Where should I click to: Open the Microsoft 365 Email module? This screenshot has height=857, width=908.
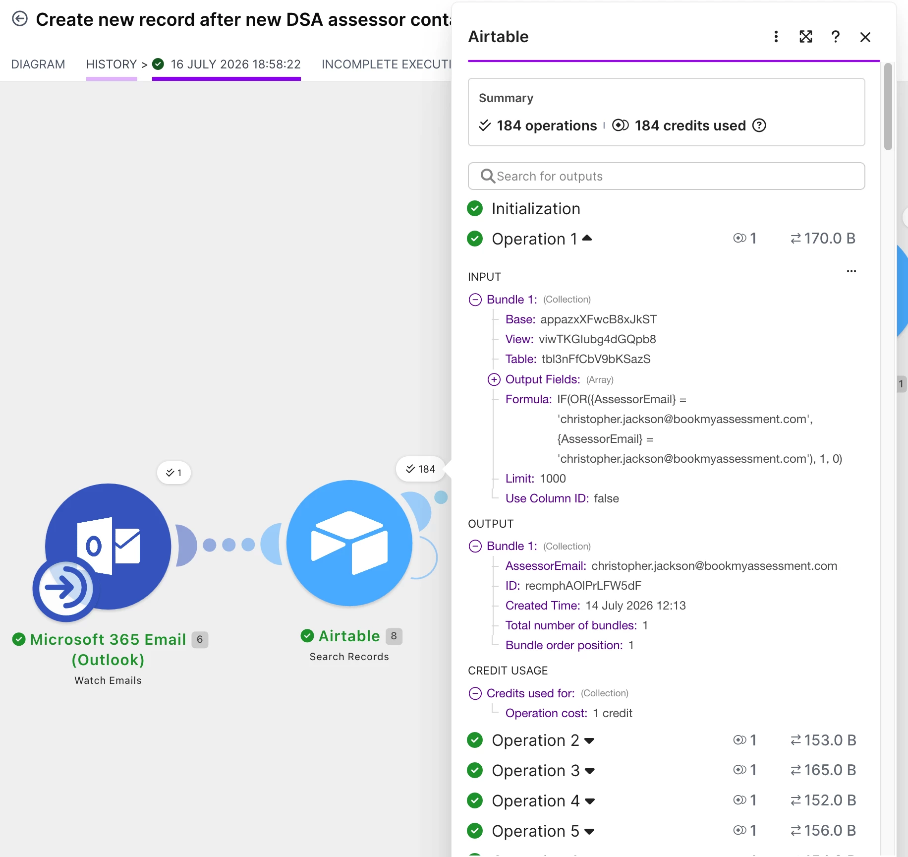coord(108,547)
